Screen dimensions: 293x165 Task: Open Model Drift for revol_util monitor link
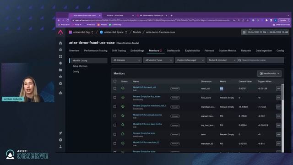[144, 87]
